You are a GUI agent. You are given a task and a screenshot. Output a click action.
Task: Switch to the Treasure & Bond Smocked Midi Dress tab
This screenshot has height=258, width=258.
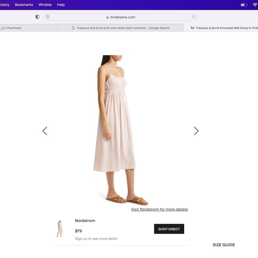tap(221, 28)
